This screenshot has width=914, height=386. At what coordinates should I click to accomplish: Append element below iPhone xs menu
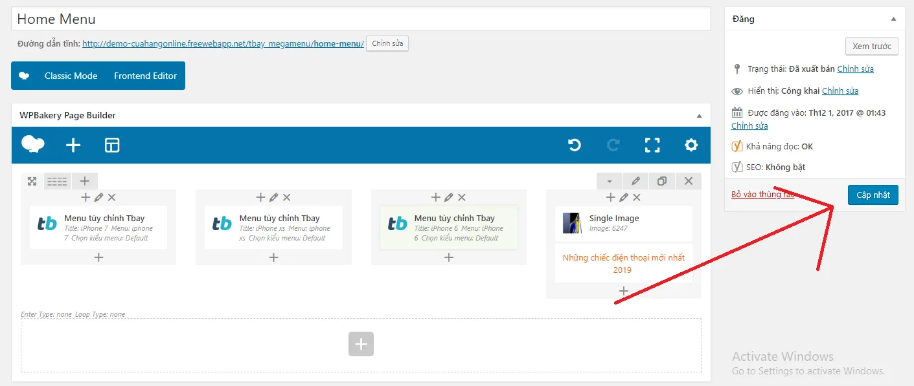273,257
